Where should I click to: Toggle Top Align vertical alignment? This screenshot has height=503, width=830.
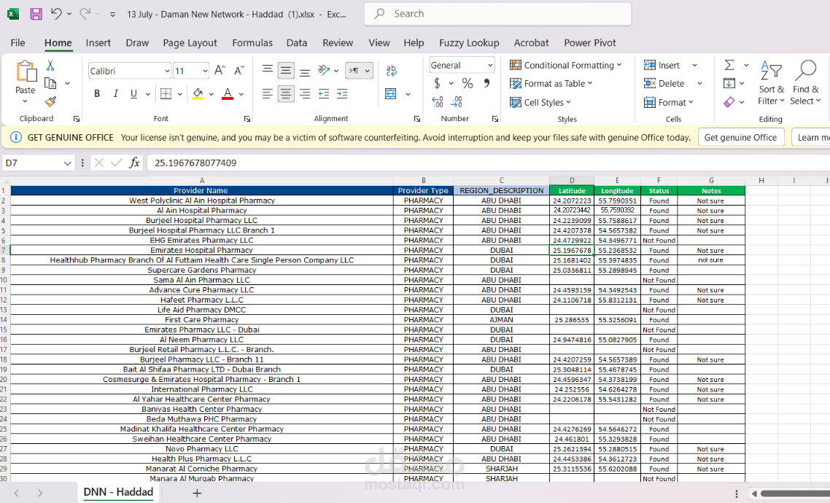pyautogui.click(x=268, y=70)
